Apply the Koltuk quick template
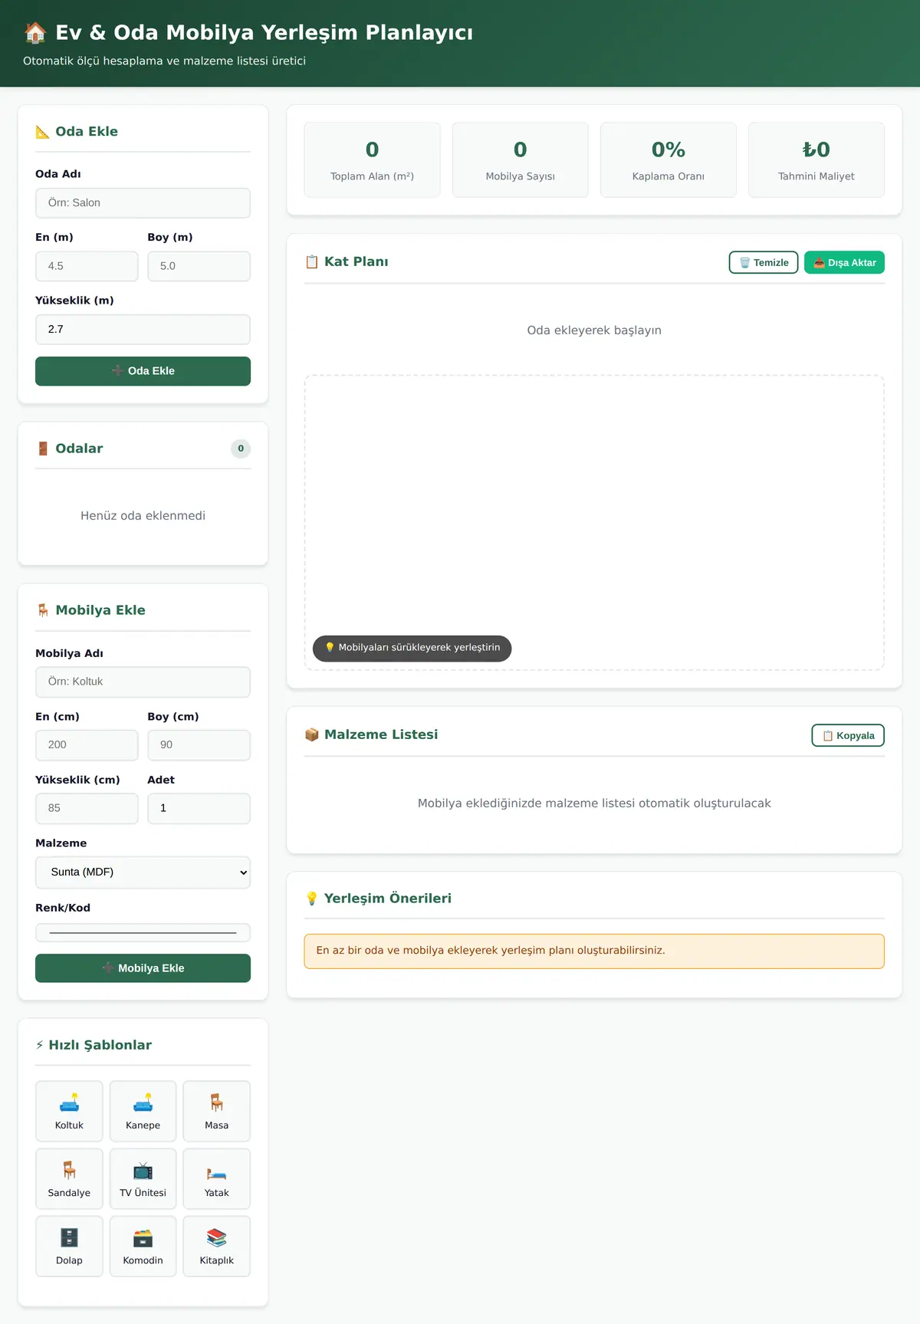Image resolution: width=920 pixels, height=1324 pixels. click(x=69, y=1111)
